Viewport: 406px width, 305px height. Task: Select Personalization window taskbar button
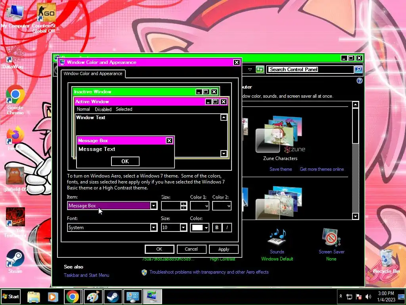click(153, 297)
